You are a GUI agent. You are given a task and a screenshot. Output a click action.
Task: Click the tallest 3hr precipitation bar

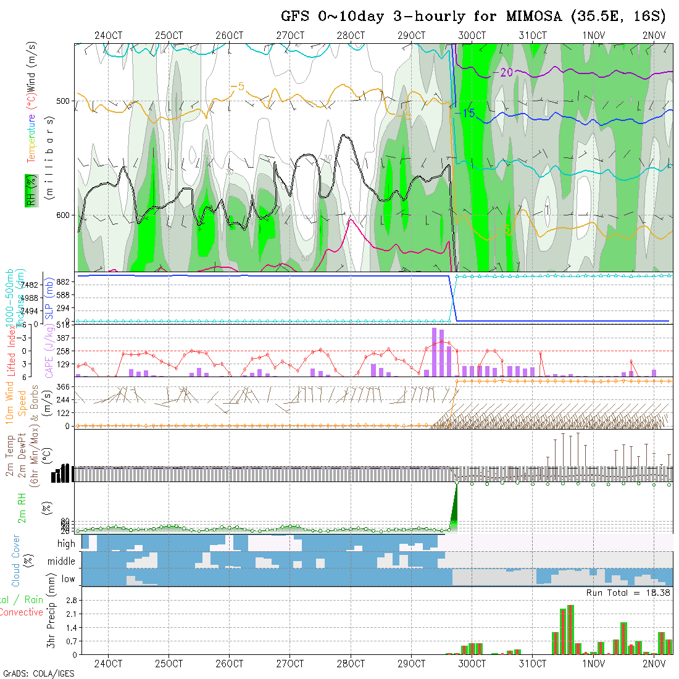point(570,630)
